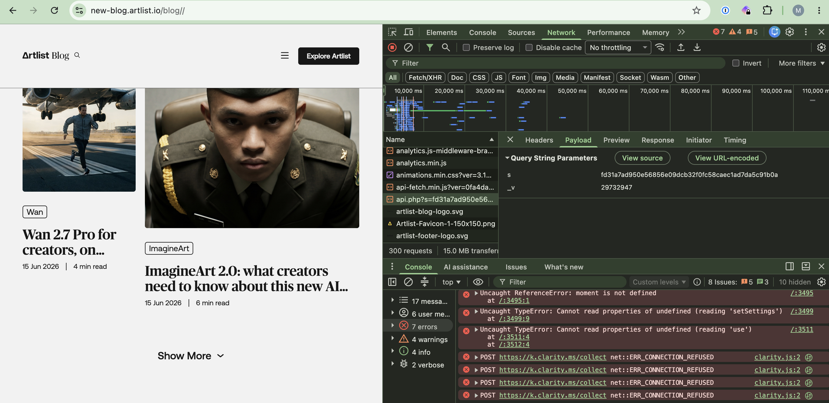Check the Invert filter checkbox
829x403 pixels.
coord(735,63)
